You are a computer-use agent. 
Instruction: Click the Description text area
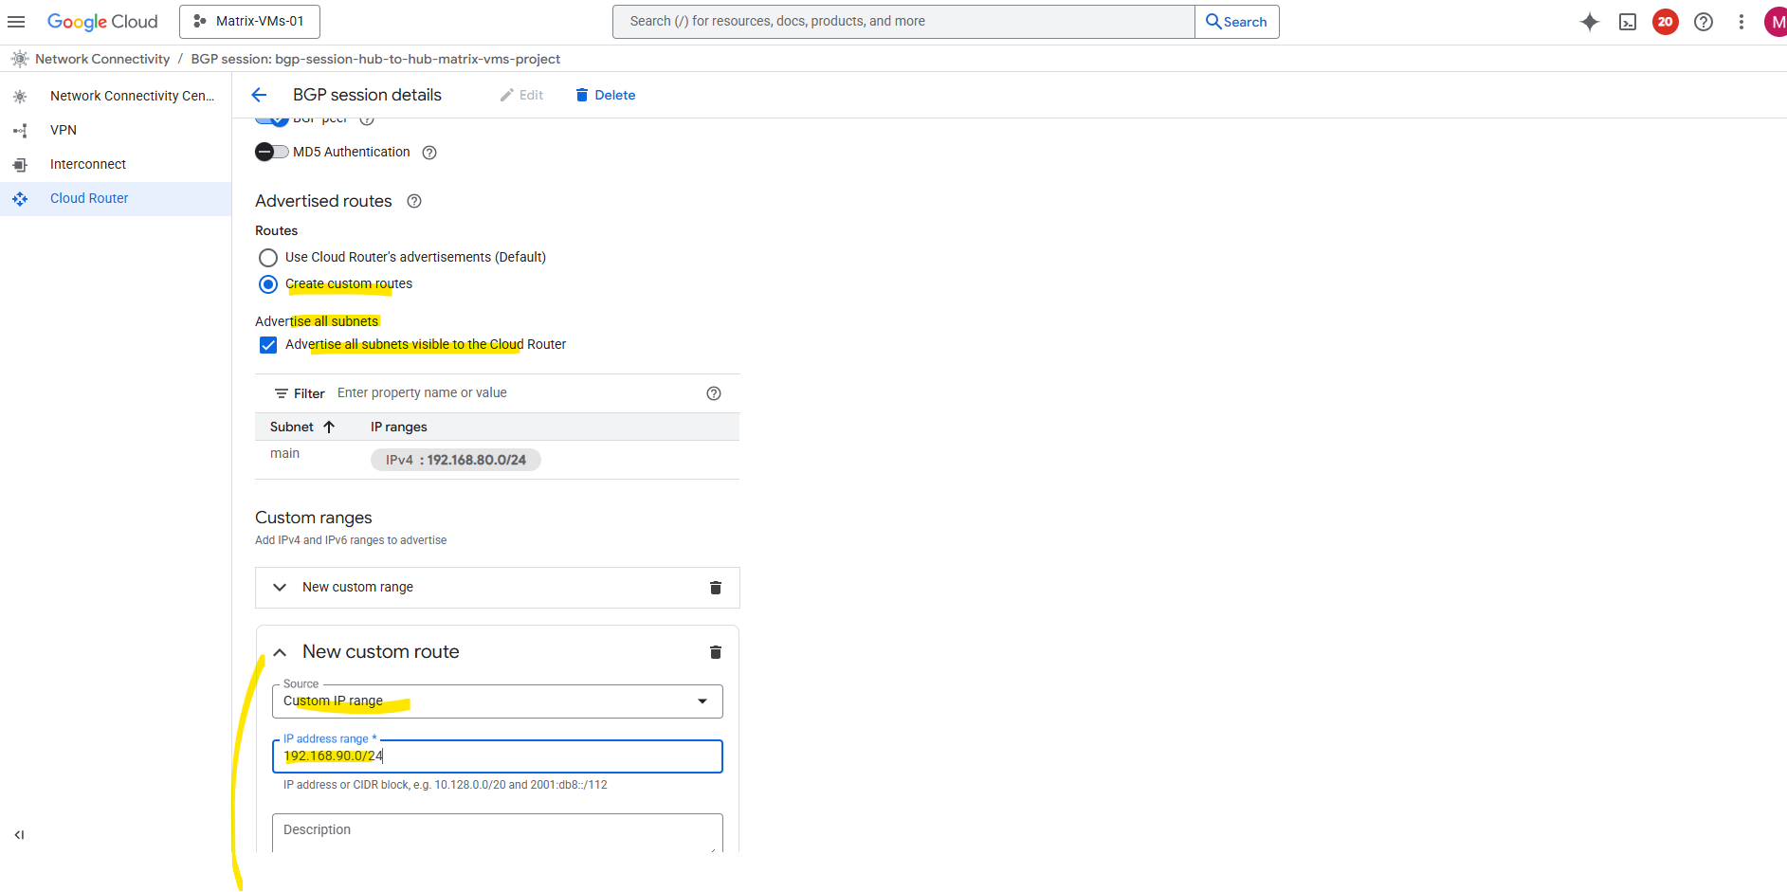[x=498, y=833]
